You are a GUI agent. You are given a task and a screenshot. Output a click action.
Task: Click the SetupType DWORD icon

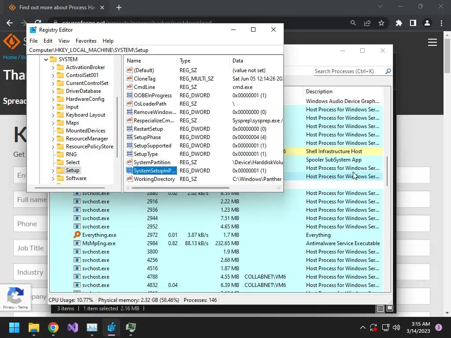[129, 154]
